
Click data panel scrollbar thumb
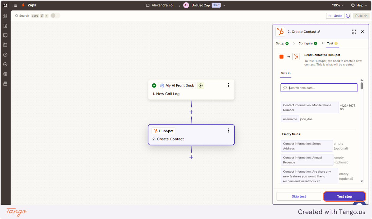pyautogui.click(x=362, y=86)
